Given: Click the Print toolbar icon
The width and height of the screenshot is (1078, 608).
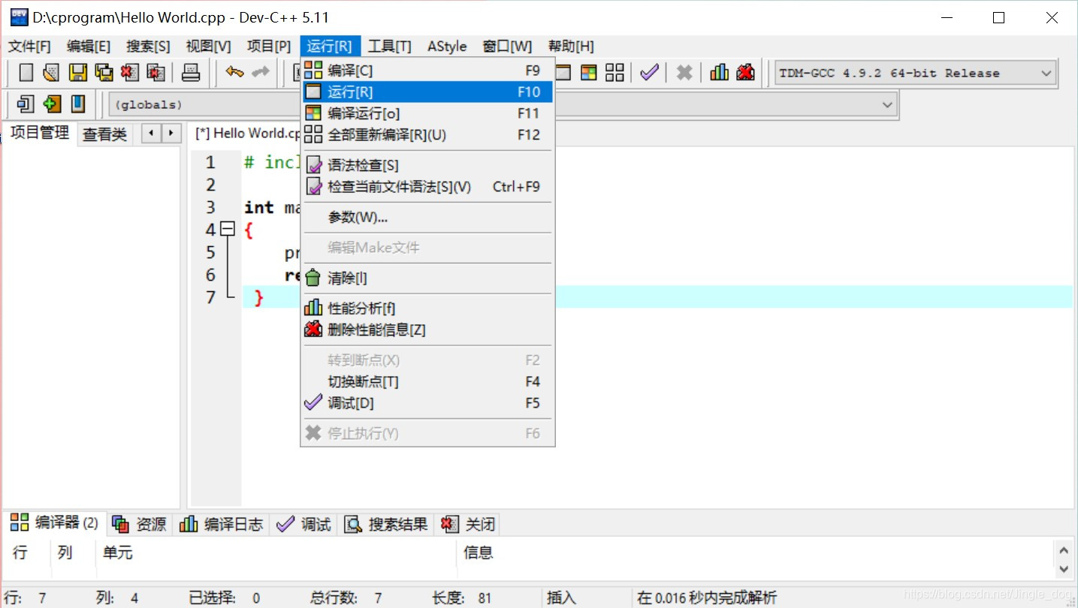Looking at the screenshot, I should pos(192,73).
